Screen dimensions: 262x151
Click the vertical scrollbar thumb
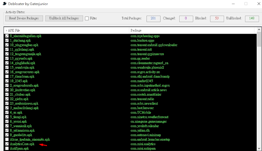point(259,39)
